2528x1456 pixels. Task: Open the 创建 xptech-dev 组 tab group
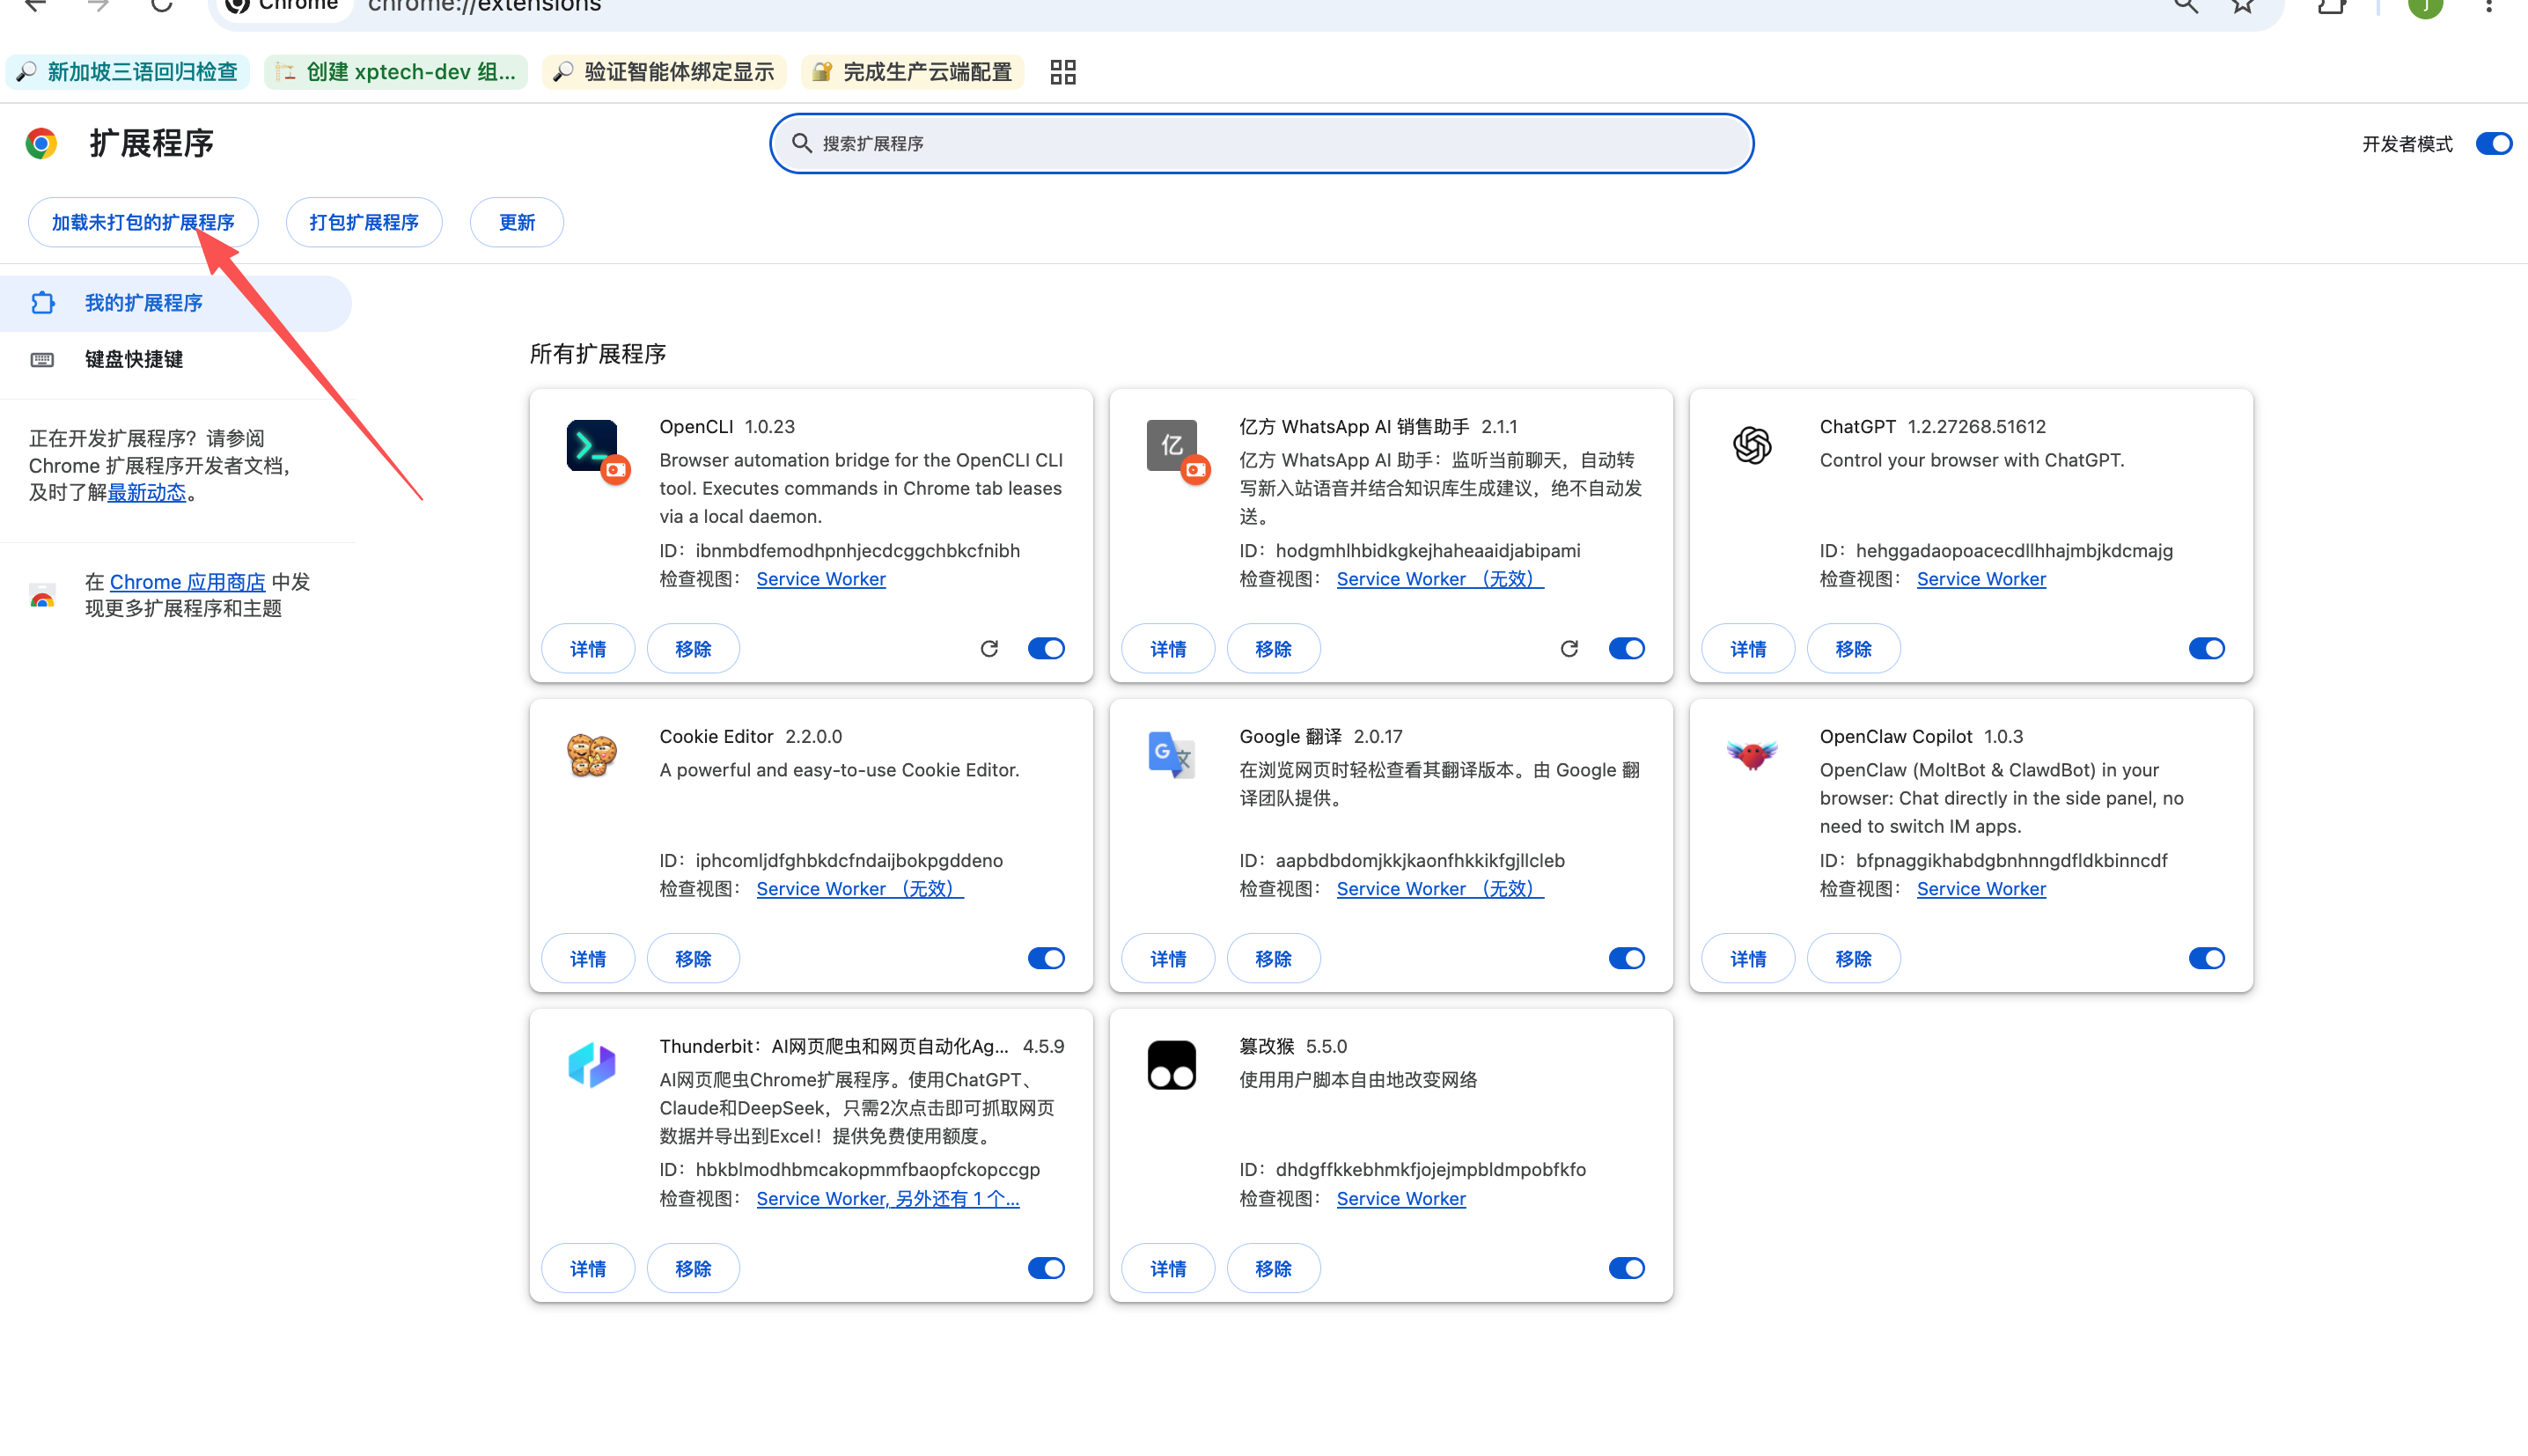(x=396, y=72)
